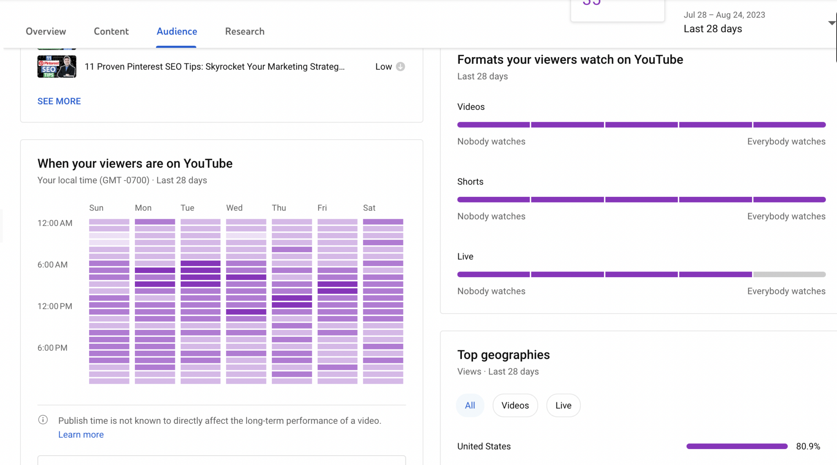837x465 pixels.
Task: Click the info icon beside the publish time note
Action: click(43, 420)
